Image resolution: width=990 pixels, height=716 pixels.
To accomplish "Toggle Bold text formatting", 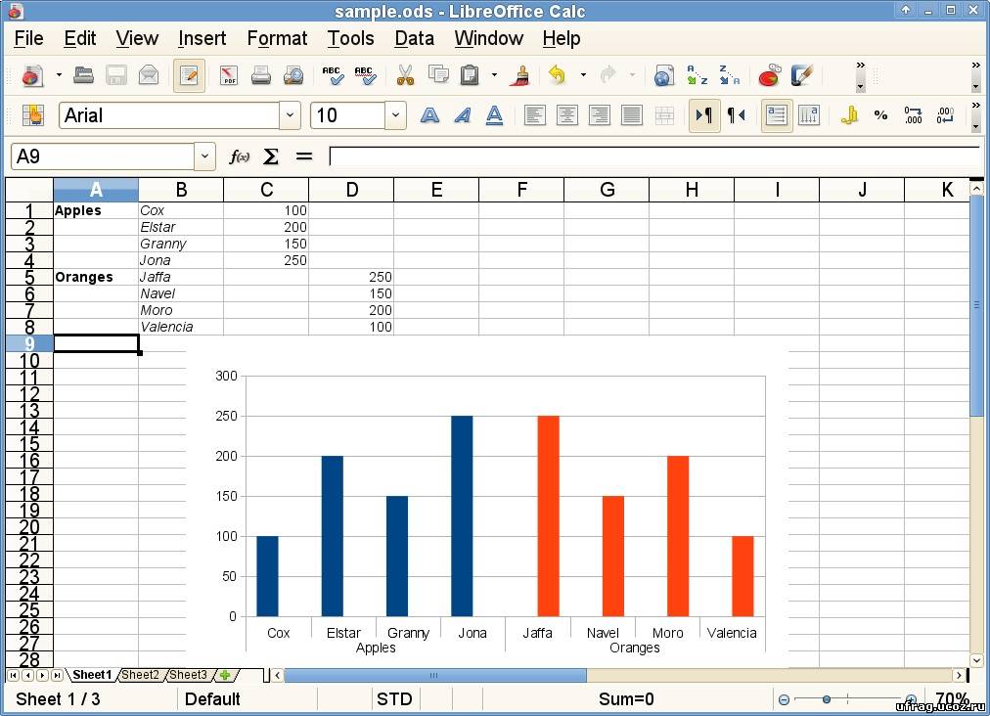I will pyautogui.click(x=429, y=115).
